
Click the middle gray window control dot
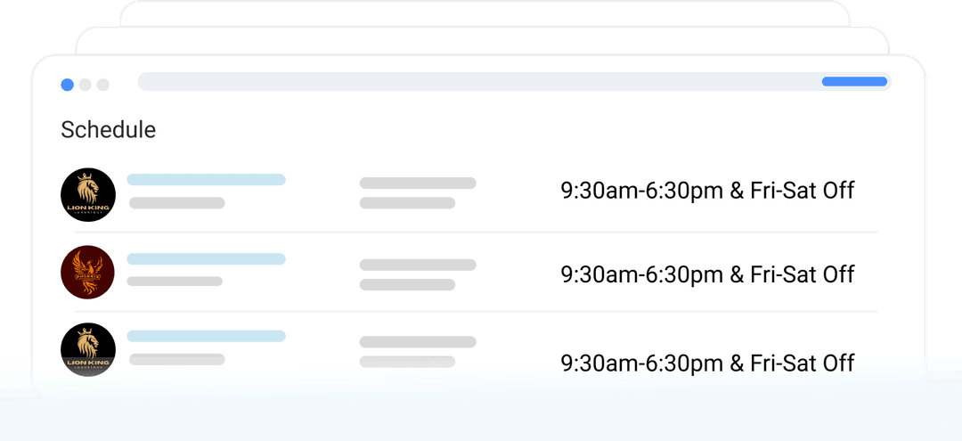[x=86, y=85]
